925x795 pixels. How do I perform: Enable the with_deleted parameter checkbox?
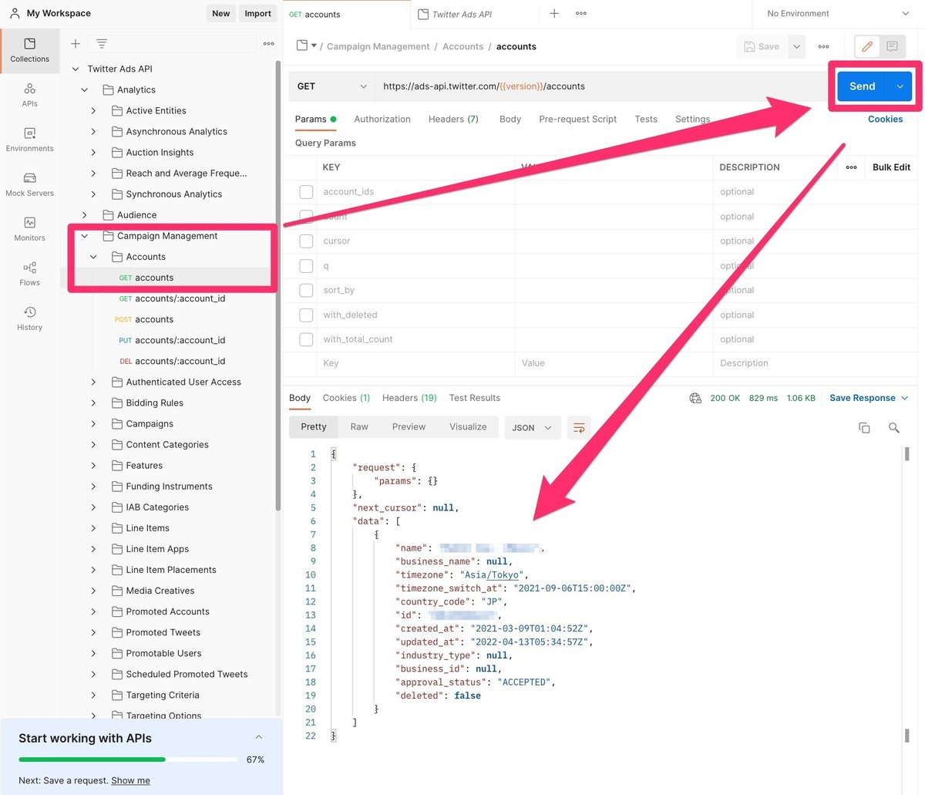306,315
